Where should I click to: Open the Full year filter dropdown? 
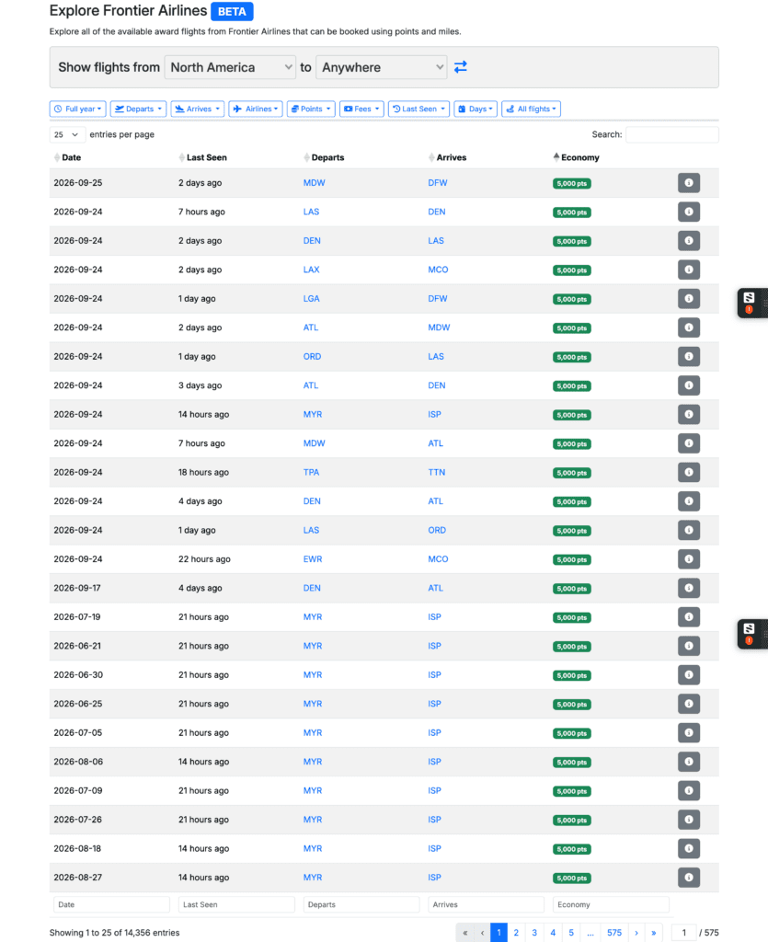78,109
